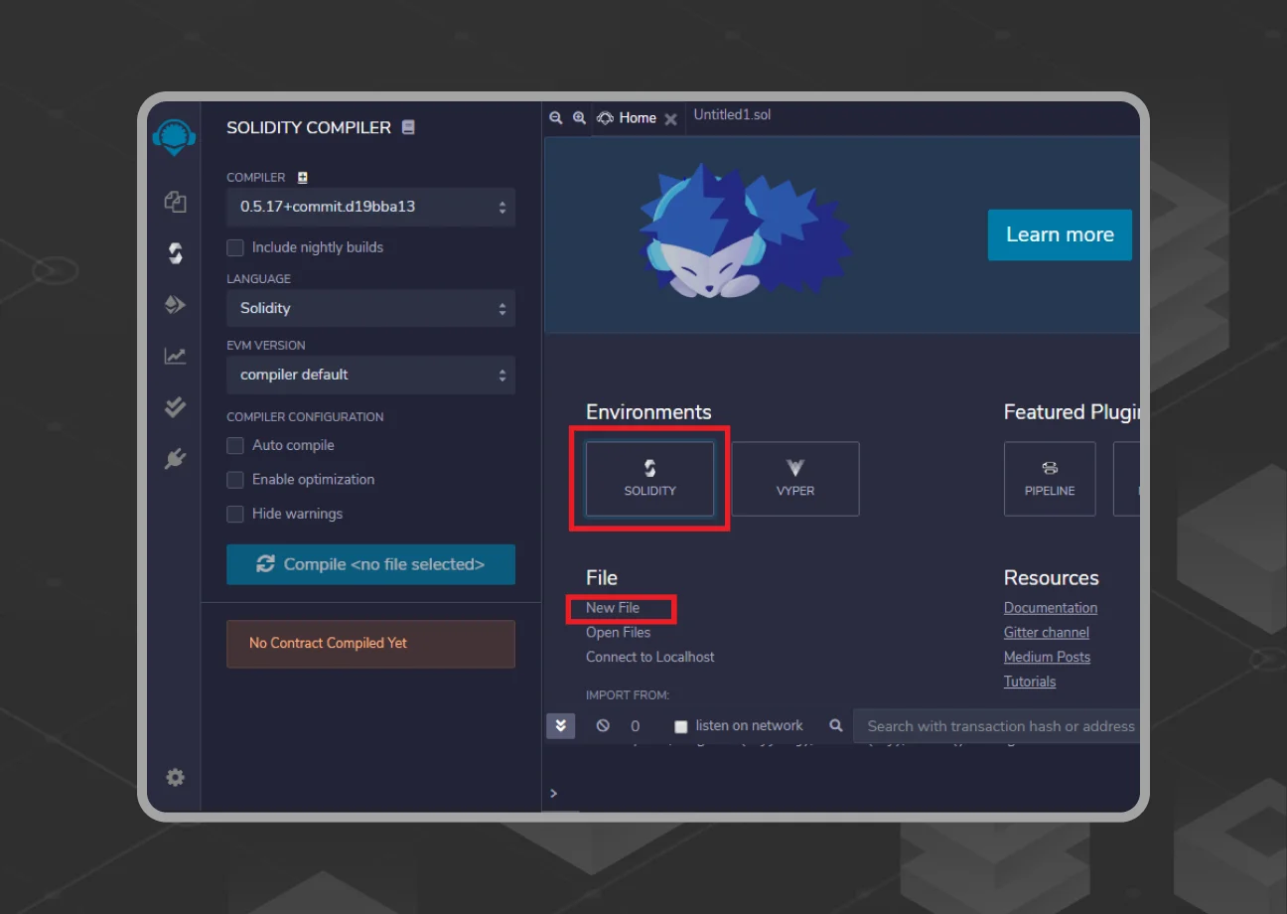
Task: Open Deploy & Run Transactions sidebar icon
Action: (x=175, y=304)
